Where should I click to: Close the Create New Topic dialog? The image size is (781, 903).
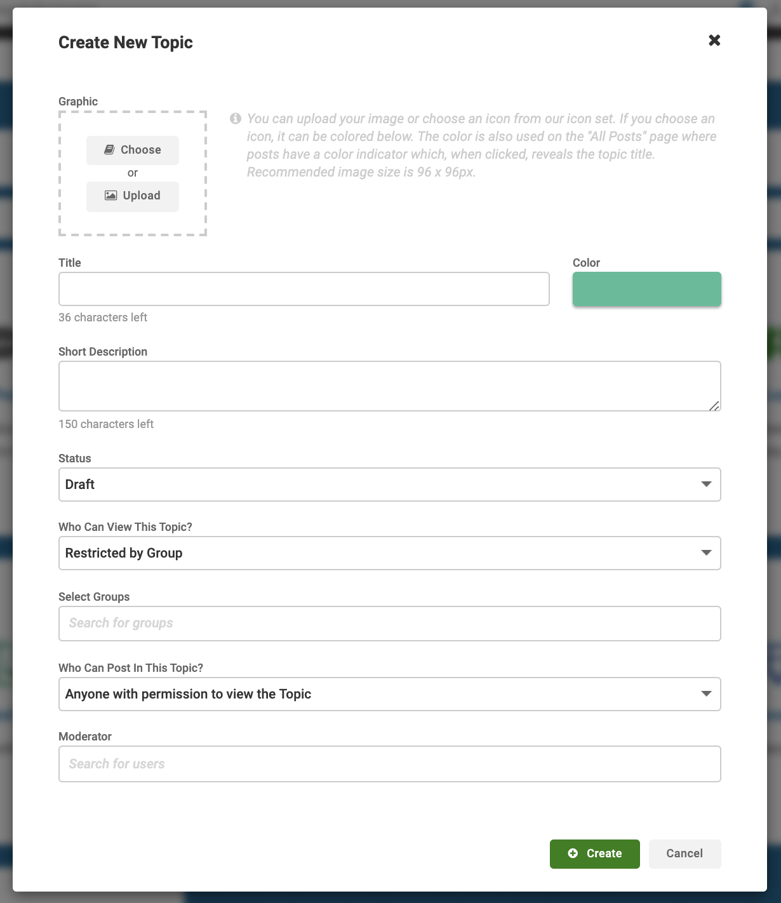(714, 41)
